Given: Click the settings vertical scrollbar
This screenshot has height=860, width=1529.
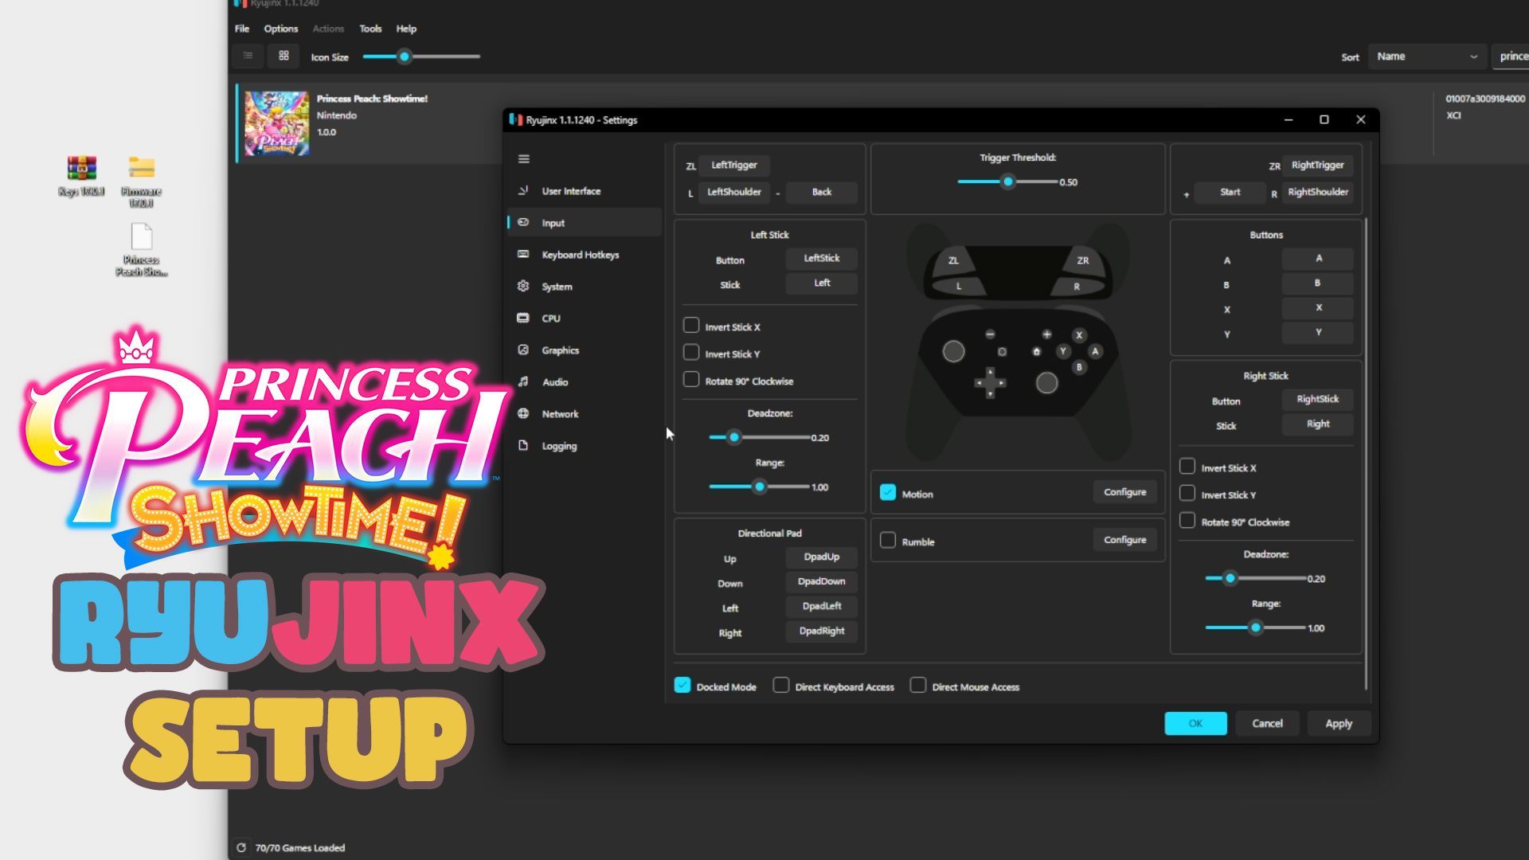Looking at the screenshot, I should coord(1367,454).
